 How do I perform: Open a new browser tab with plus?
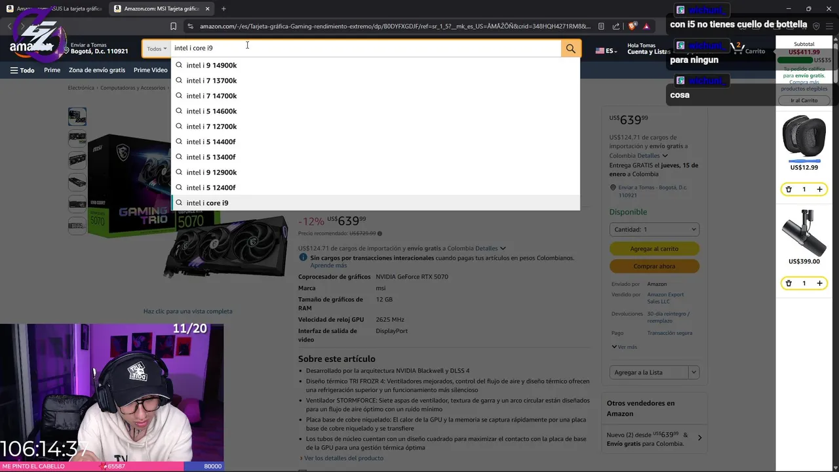pos(224,9)
